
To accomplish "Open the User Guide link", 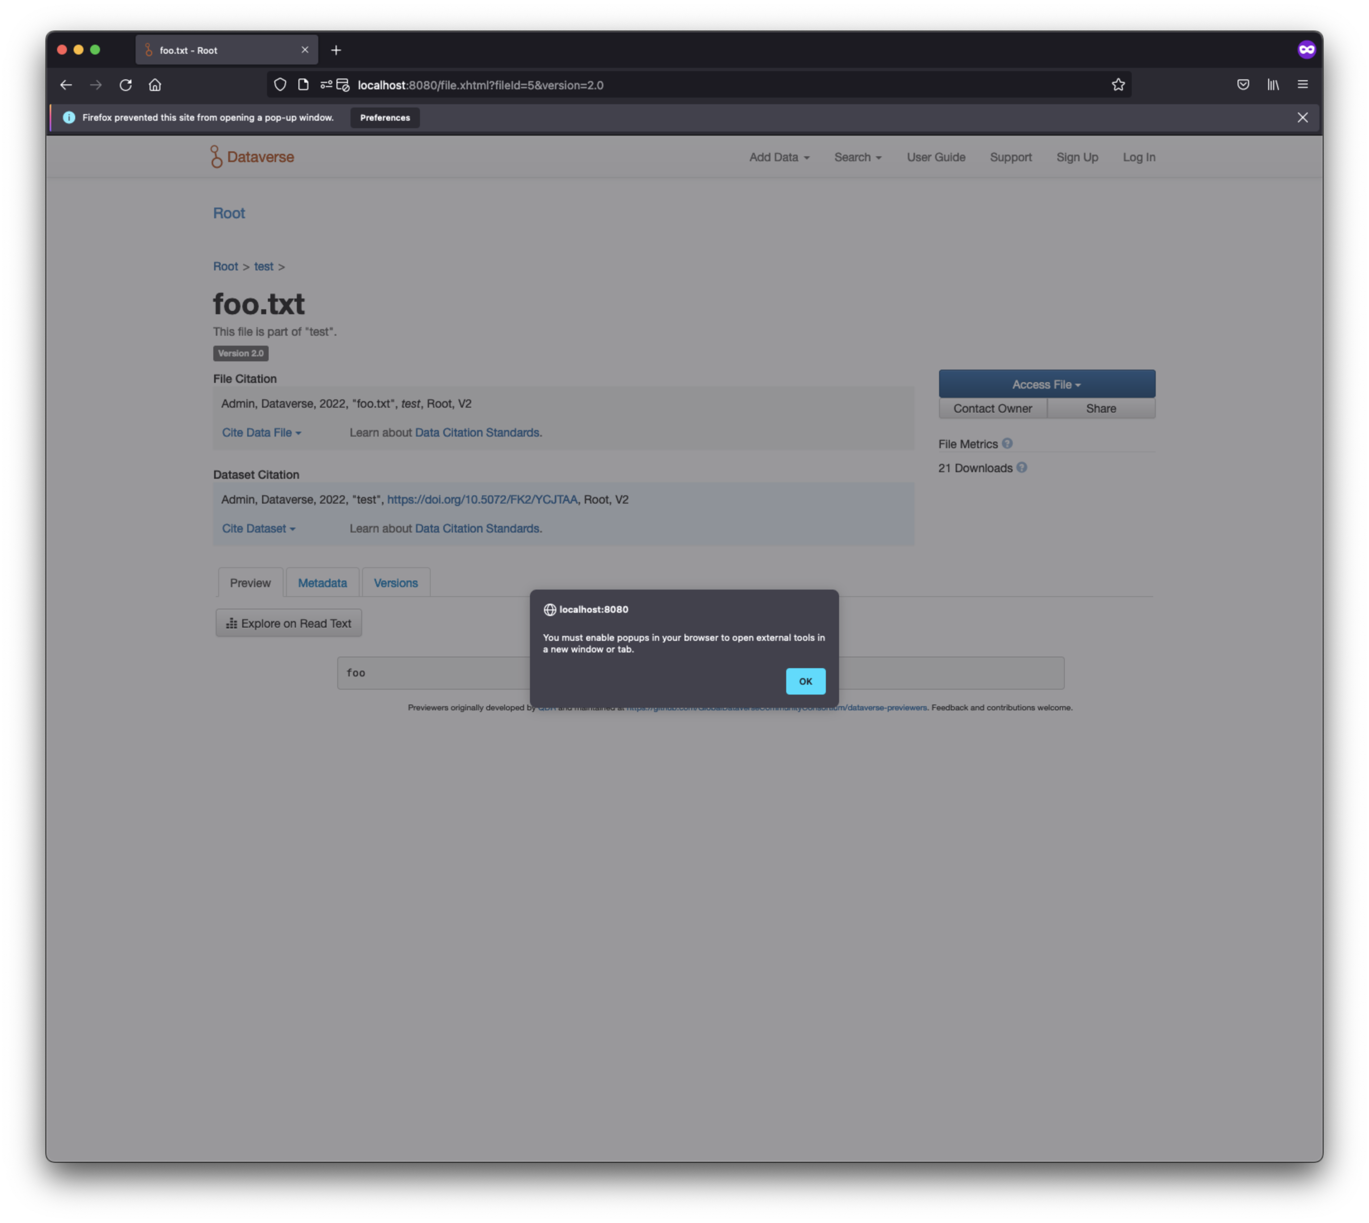I will 936,157.
